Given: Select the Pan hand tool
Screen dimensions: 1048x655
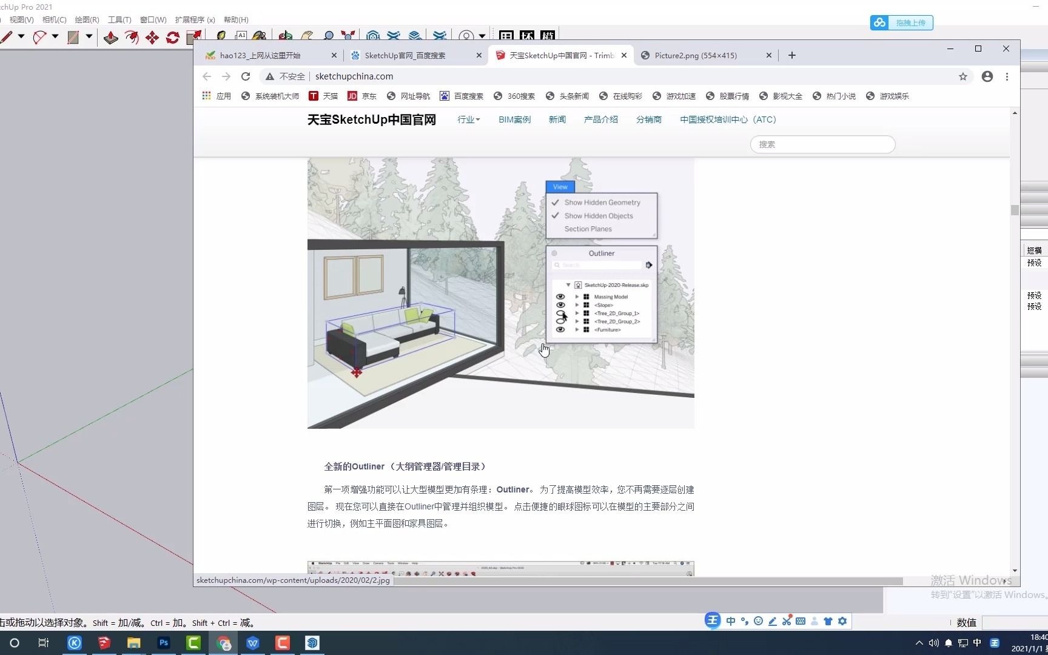Looking at the screenshot, I should coord(307,36).
